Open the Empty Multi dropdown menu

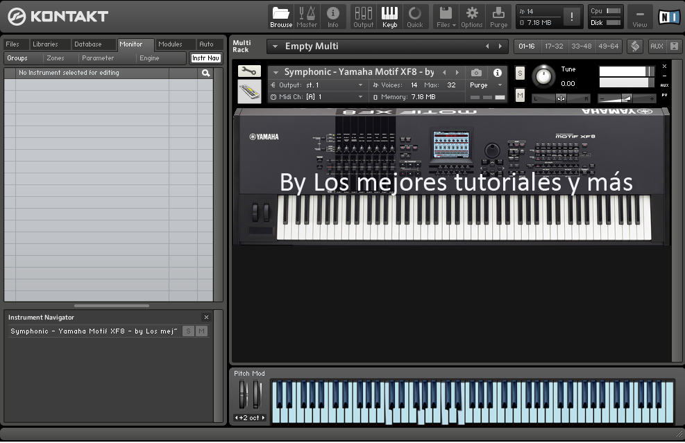[275, 46]
